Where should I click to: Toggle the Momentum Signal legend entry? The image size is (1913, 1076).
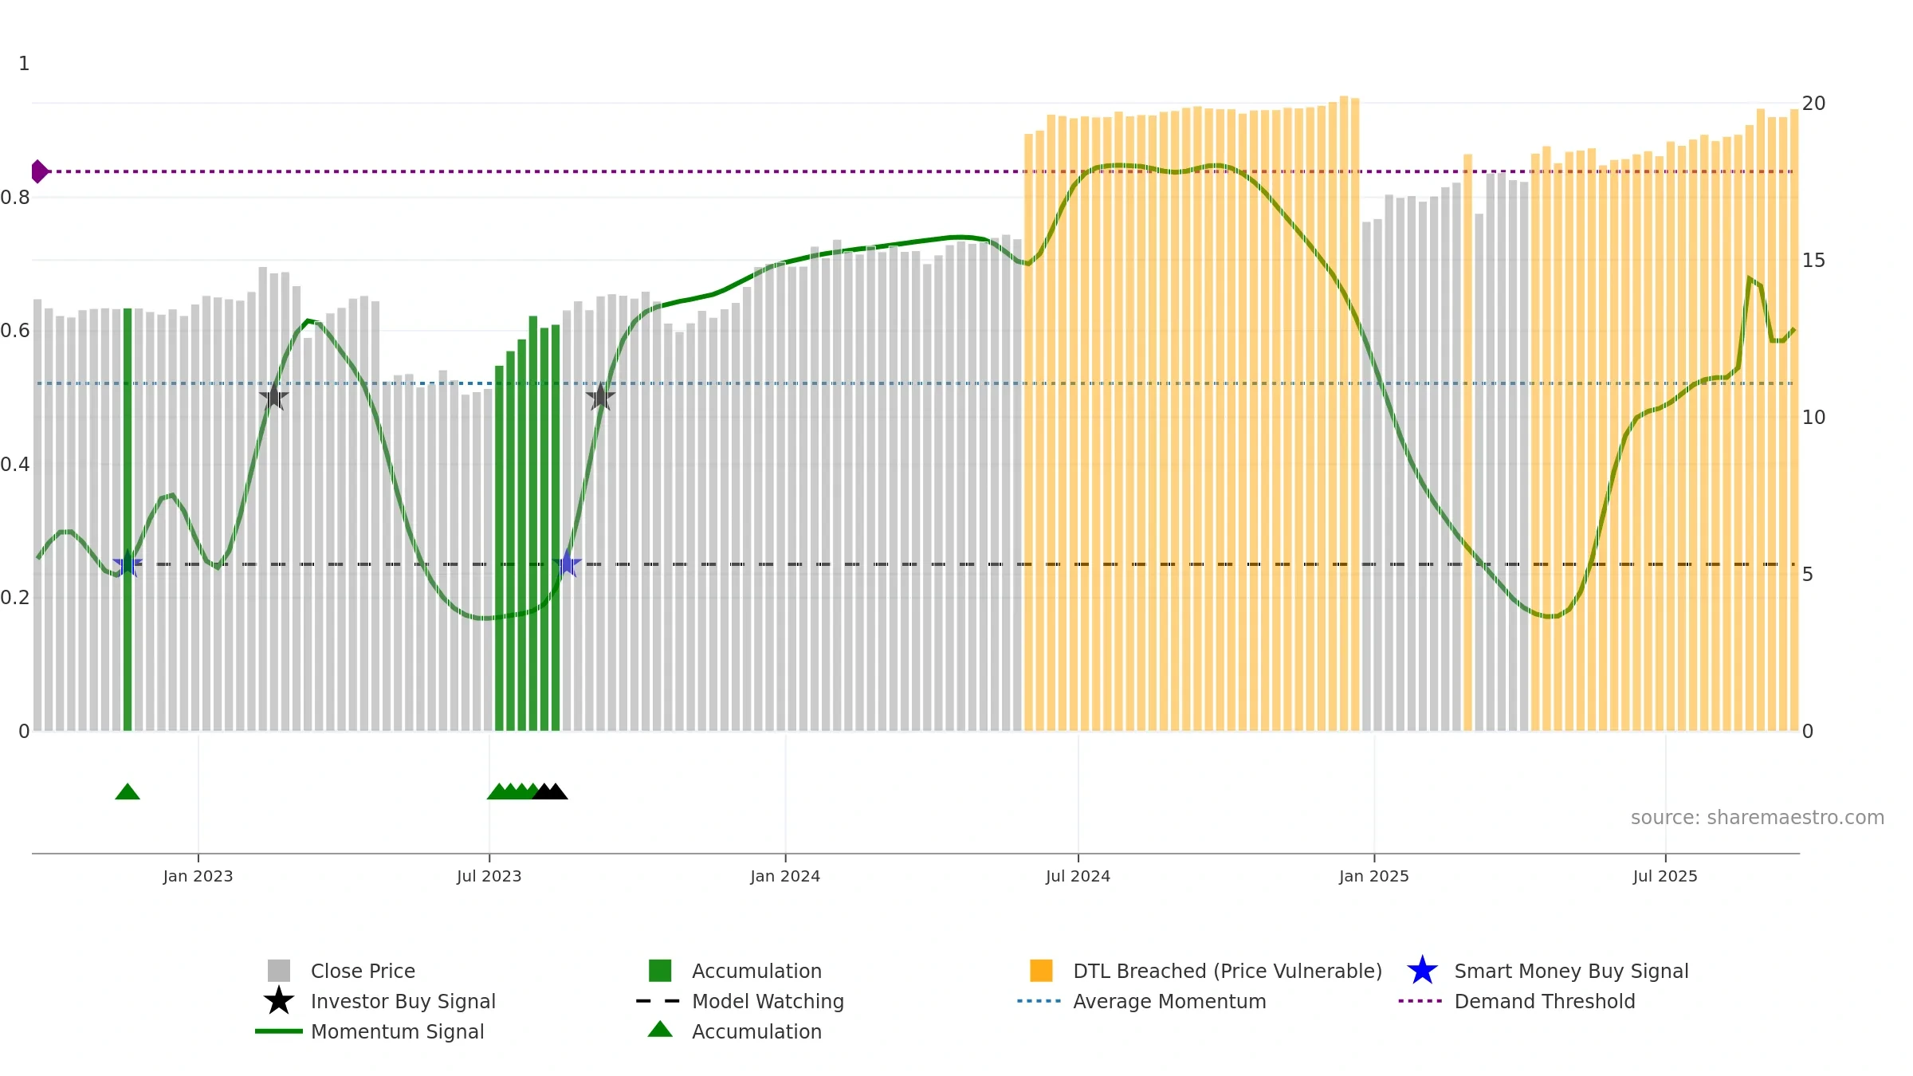[x=397, y=1031]
